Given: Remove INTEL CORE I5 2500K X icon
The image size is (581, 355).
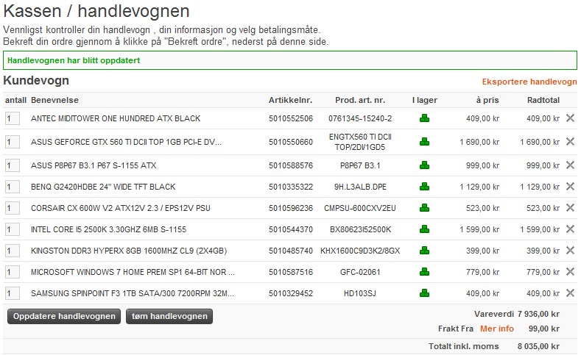Looking at the screenshot, I should pyautogui.click(x=570, y=229).
